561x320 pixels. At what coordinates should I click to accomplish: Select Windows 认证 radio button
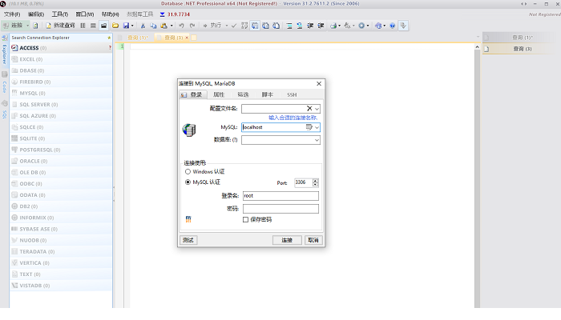(188, 172)
